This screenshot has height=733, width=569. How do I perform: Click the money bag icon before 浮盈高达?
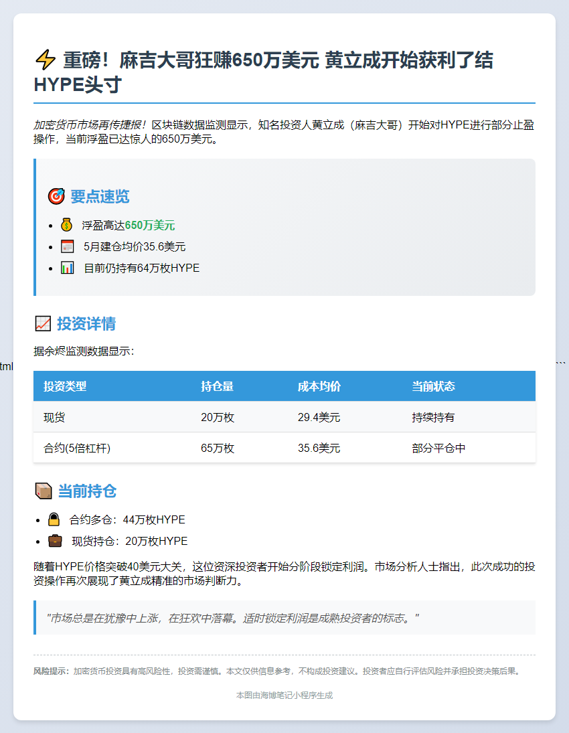pos(67,225)
